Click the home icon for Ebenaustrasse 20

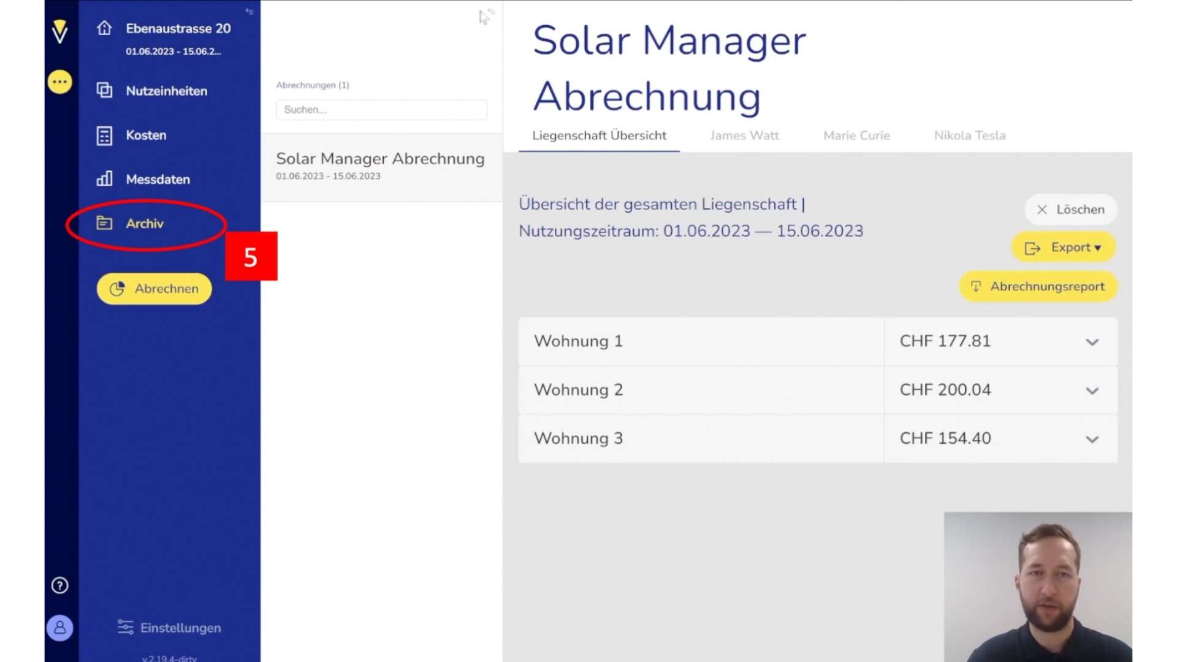tap(104, 28)
